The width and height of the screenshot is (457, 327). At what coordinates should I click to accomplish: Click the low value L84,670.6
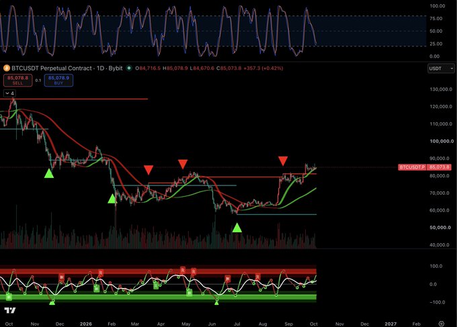pos(202,68)
